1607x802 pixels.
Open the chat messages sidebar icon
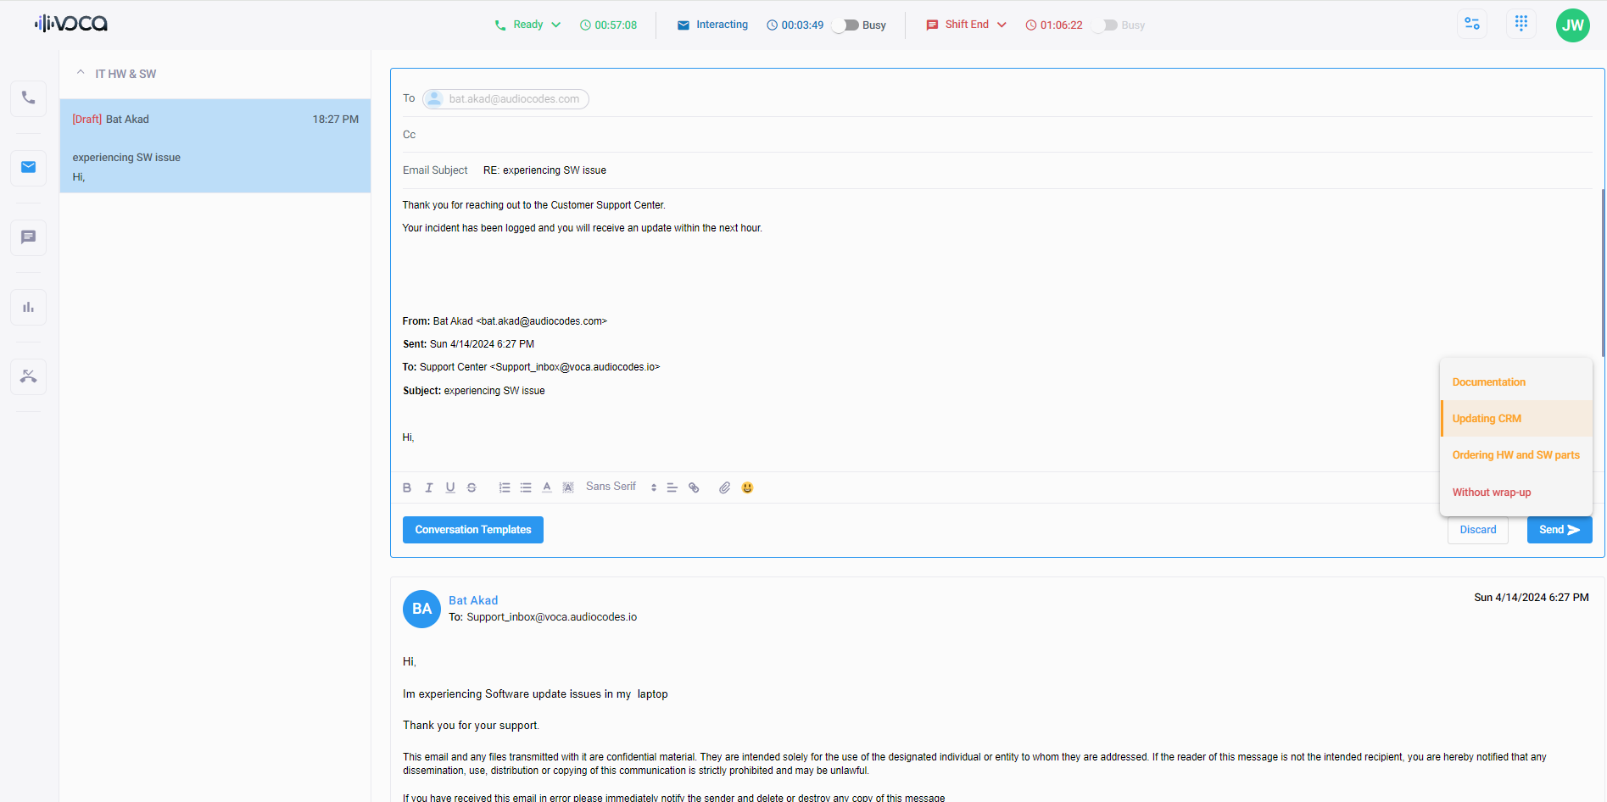point(28,237)
